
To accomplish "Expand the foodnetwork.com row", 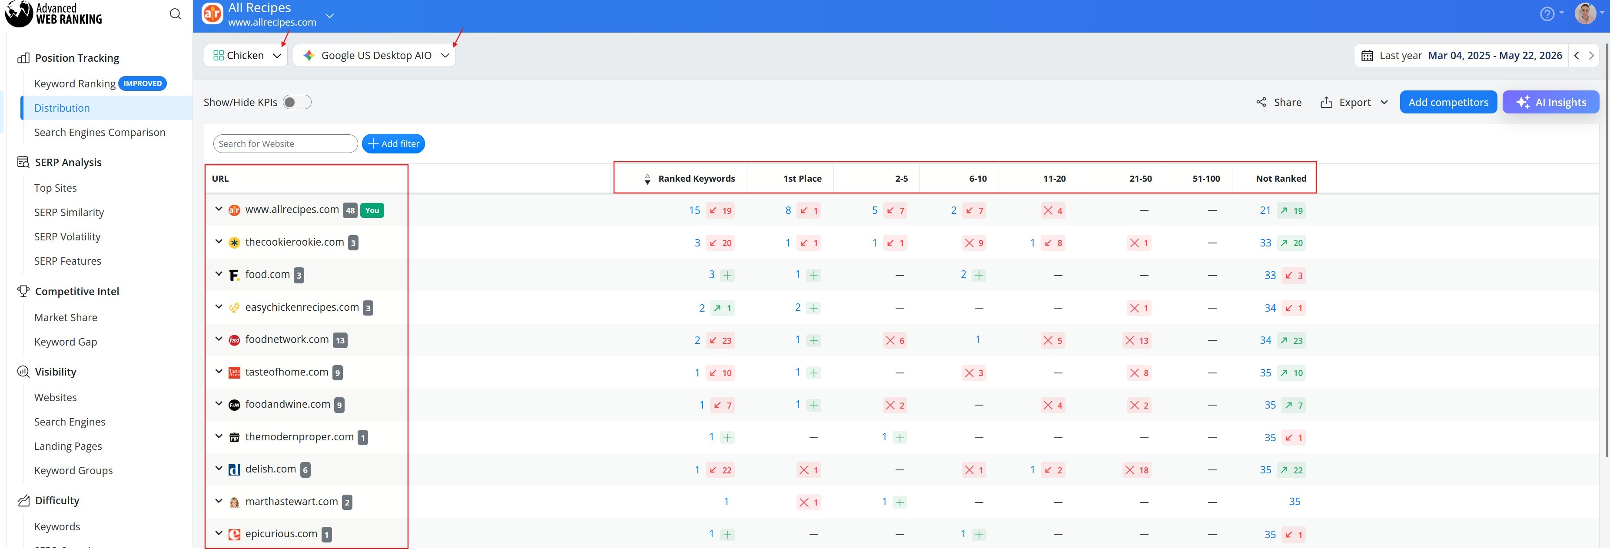I will 219,339.
